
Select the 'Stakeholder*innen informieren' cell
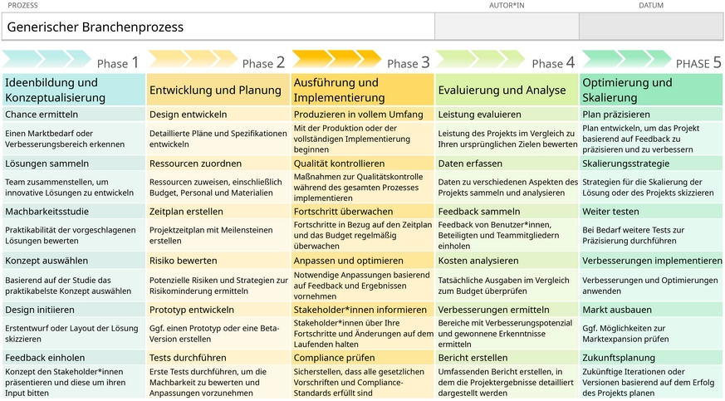[x=362, y=310]
